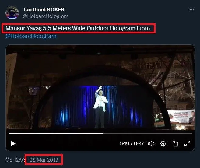Mute the video with the speaker icon

[x=151, y=144]
